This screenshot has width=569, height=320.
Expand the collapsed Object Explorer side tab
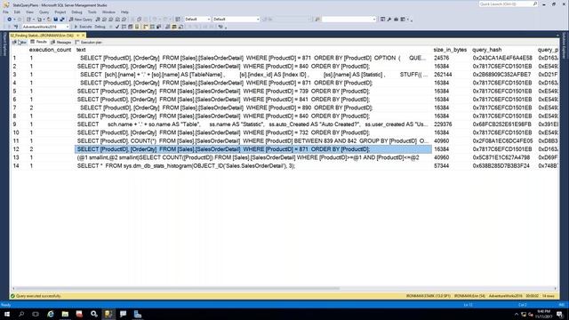point(4,44)
